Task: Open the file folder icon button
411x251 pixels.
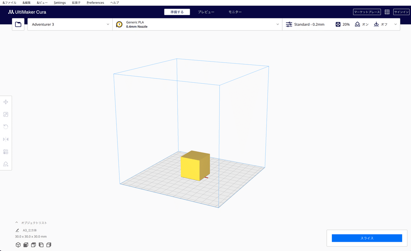Action: coord(18,24)
